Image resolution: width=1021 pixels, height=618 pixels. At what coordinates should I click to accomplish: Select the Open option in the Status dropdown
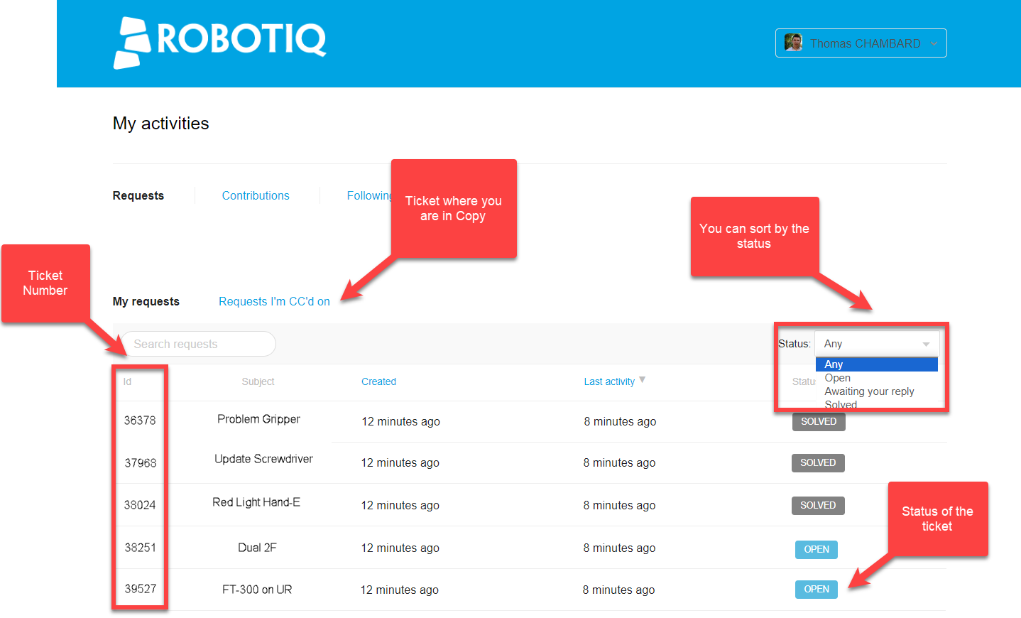click(x=837, y=378)
